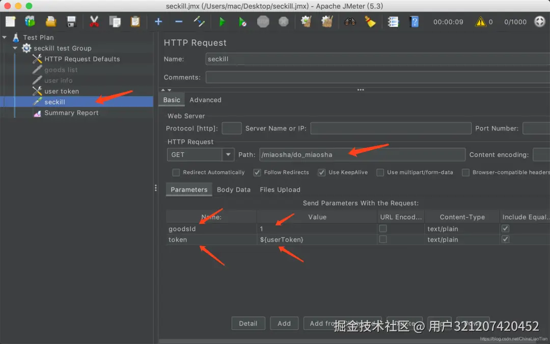The width and height of the screenshot is (550, 344).
Task: Switch to the Parameters tab
Action: coord(189,190)
